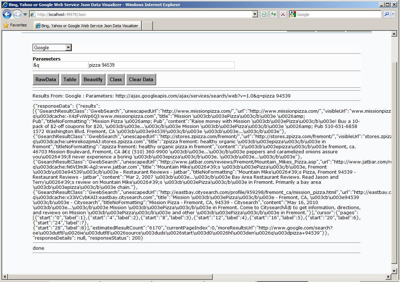Click the &q parameter name field
The image size is (400, 282).
(x=60, y=65)
